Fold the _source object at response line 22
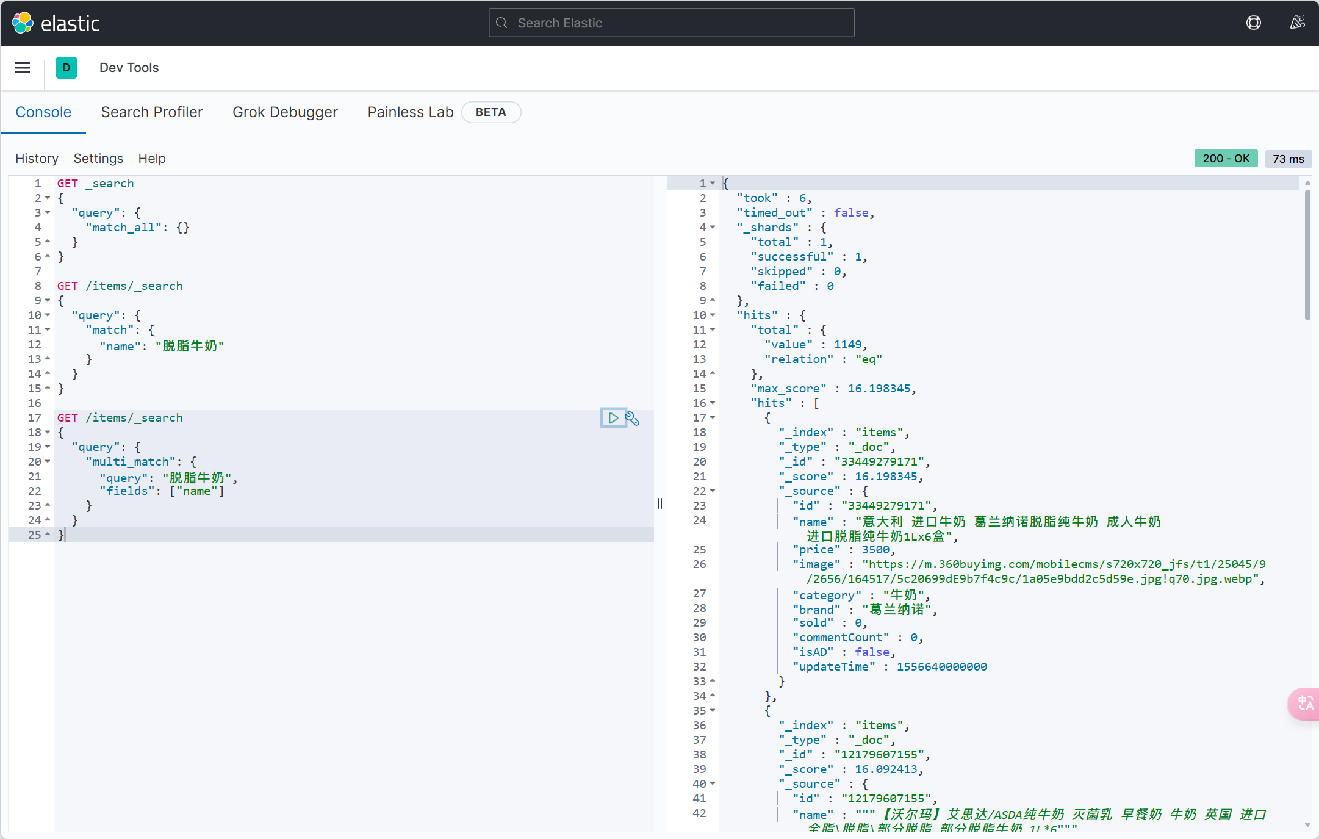 713,491
